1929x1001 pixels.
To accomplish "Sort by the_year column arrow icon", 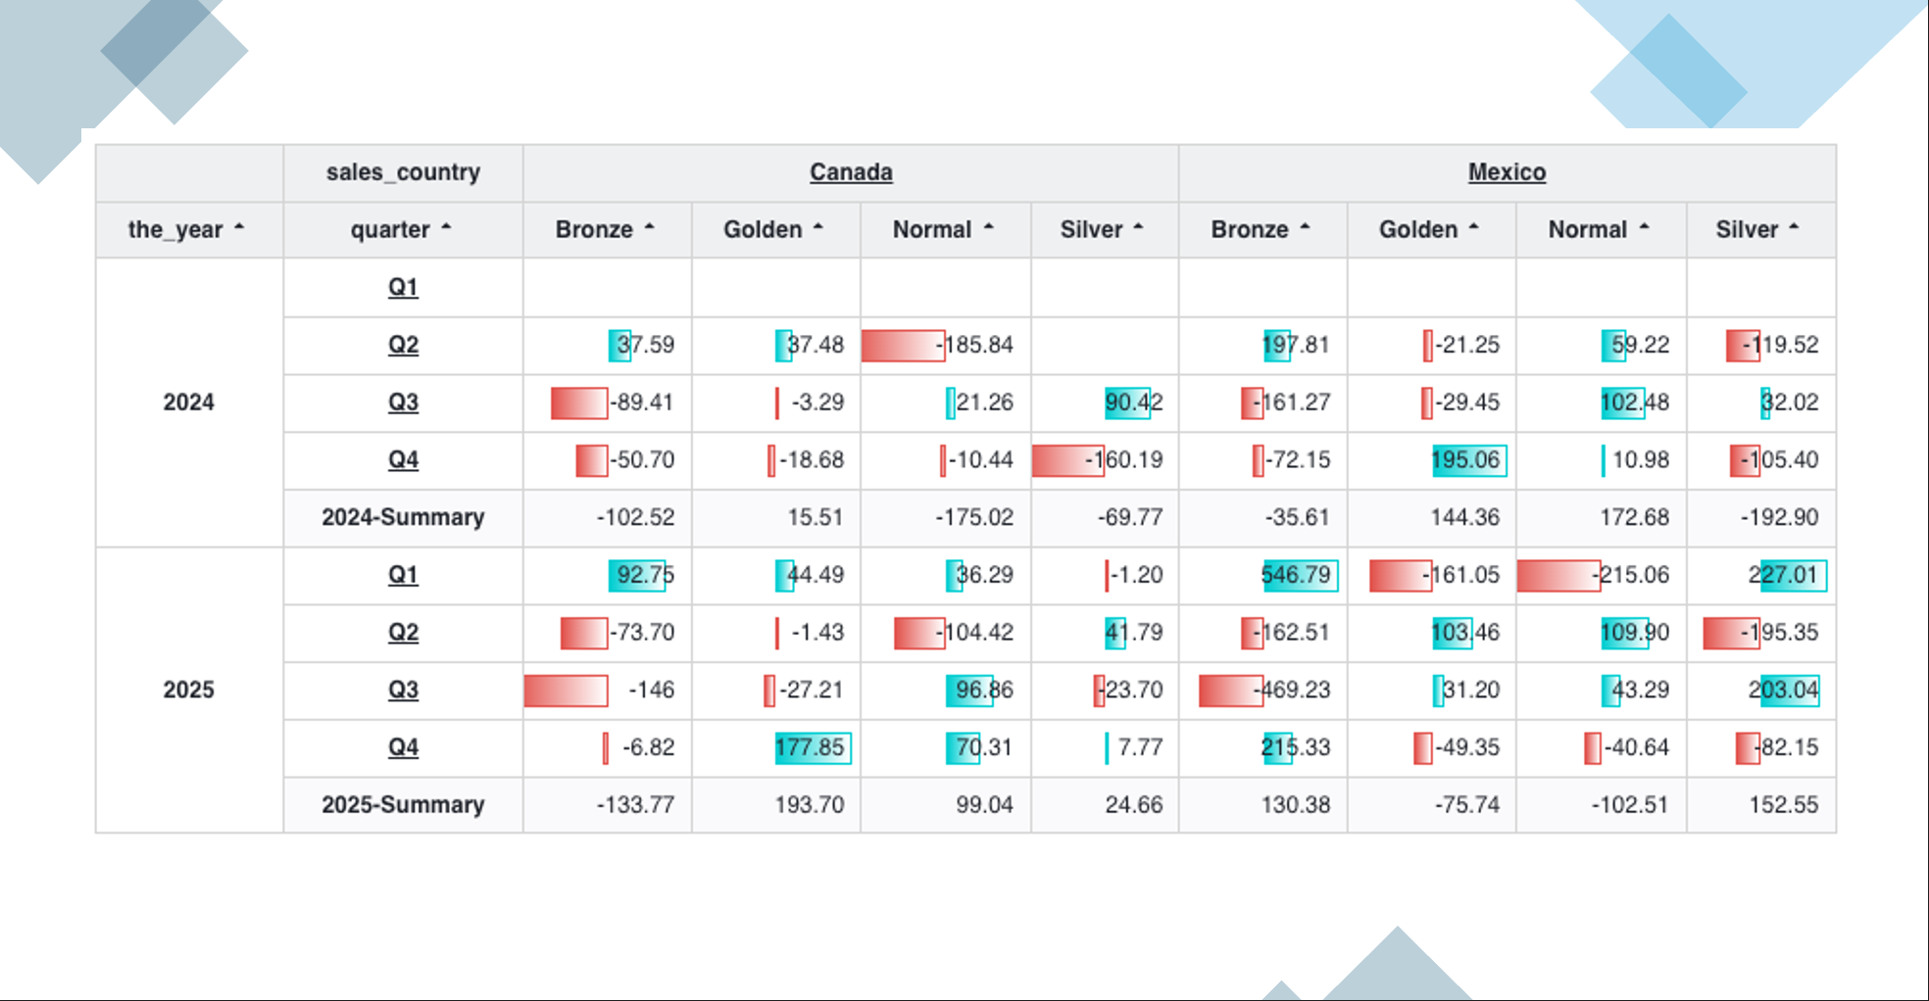I will (x=239, y=227).
